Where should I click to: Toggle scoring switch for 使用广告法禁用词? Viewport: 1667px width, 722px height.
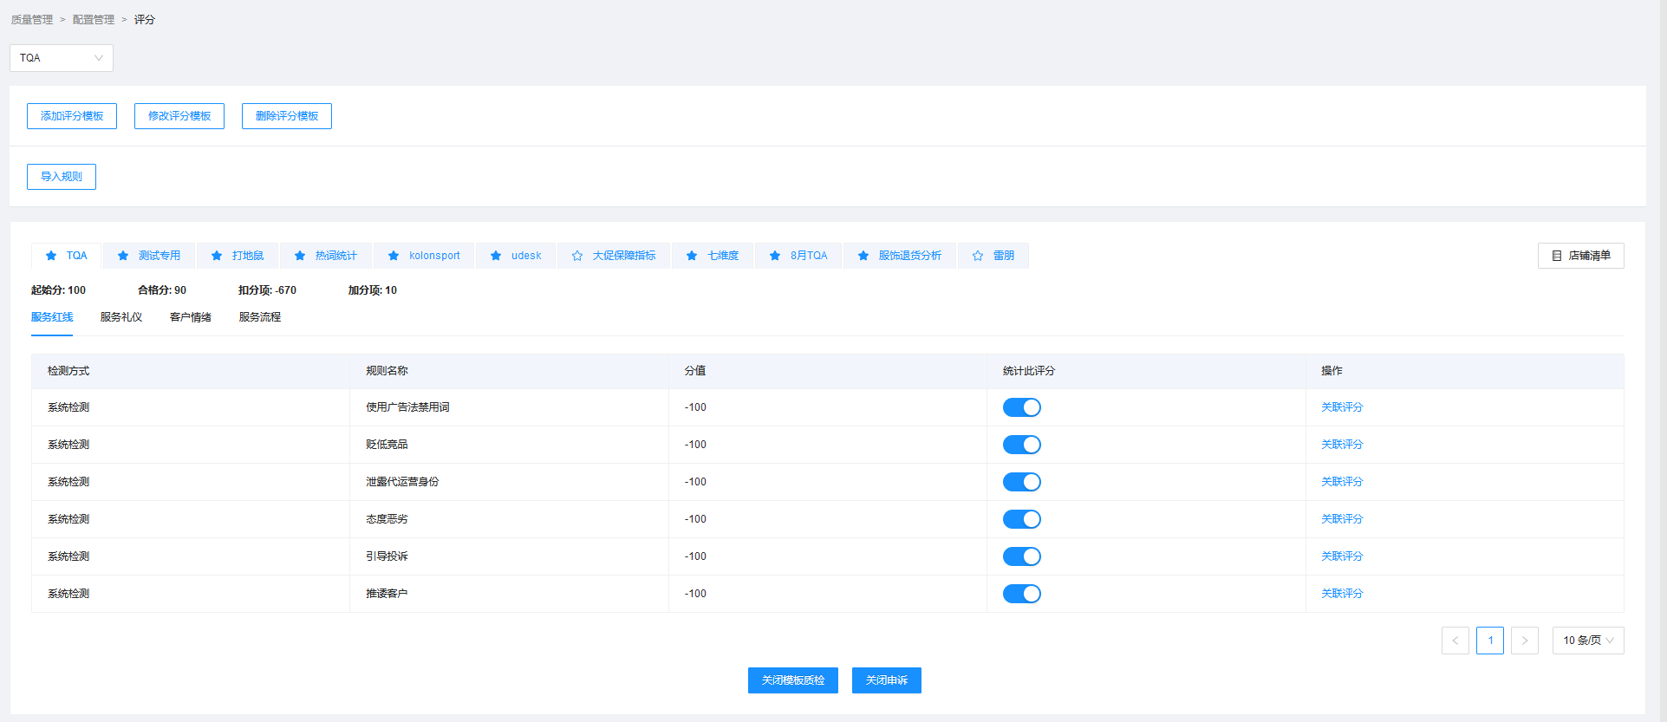tap(1022, 407)
